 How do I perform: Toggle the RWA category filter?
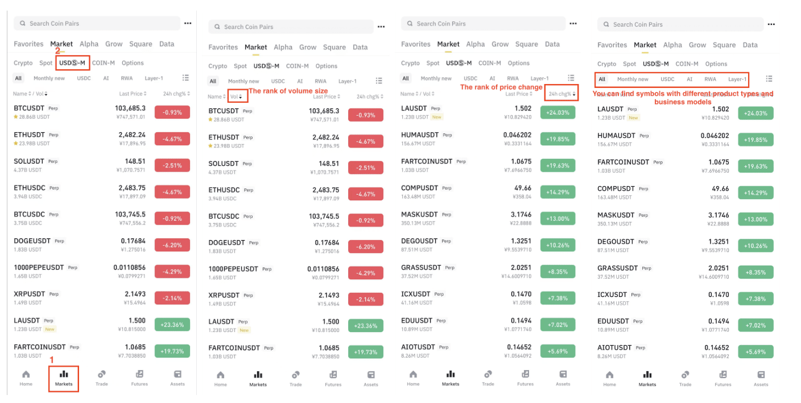[126, 78]
